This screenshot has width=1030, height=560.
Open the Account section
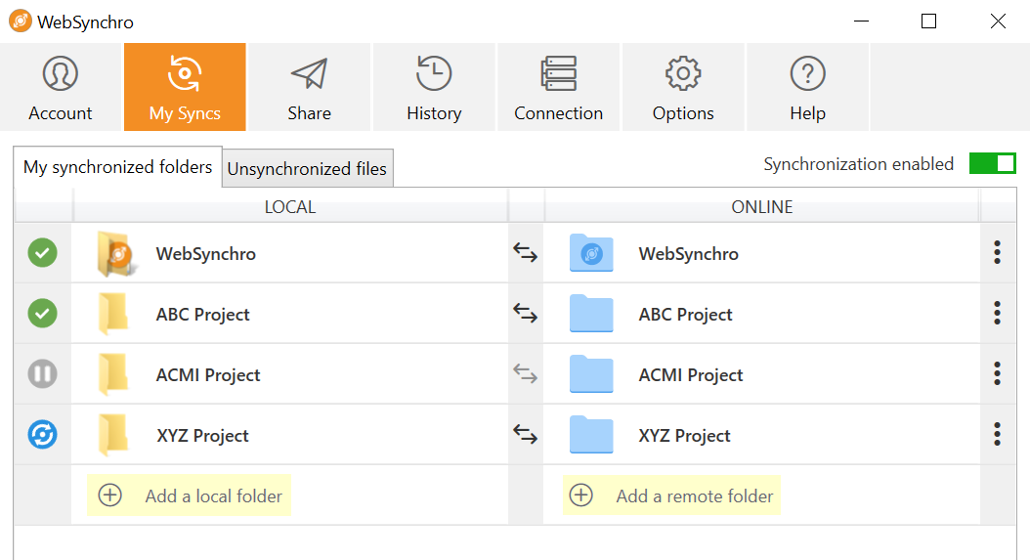tap(61, 87)
